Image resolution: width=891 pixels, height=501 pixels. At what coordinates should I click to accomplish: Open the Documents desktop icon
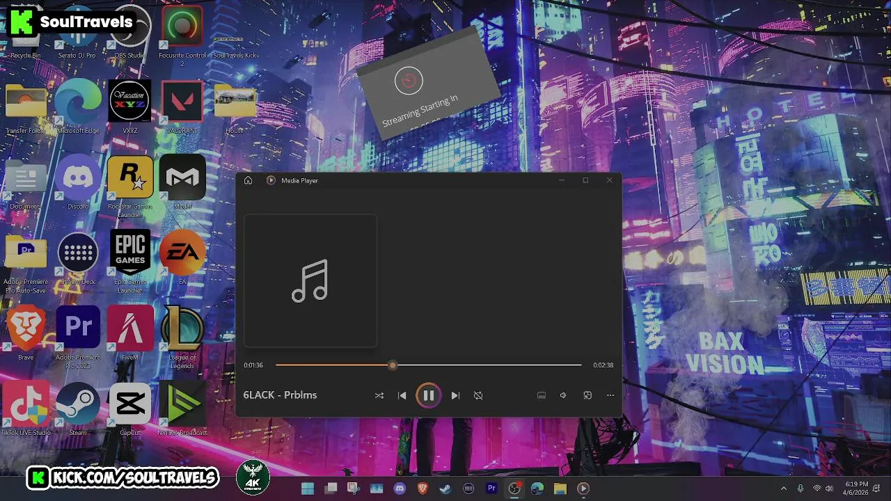click(26, 184)
